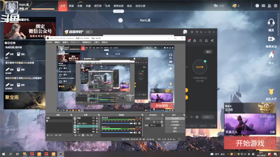Click the 聚宝阁 banner thumbnail

24,100
